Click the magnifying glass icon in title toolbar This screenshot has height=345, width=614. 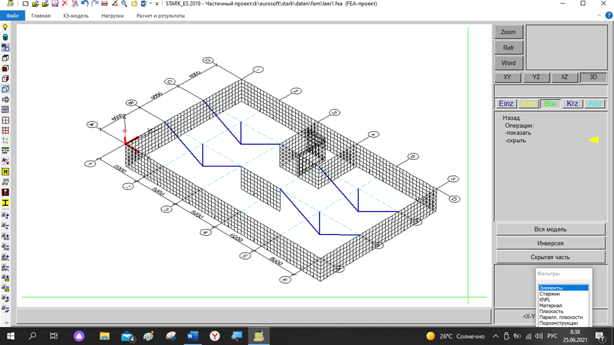(x=124, y=4)
